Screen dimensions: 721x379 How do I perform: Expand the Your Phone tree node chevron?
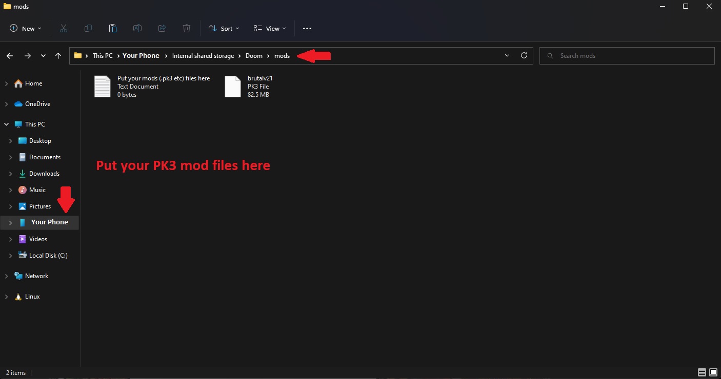click(x=11, y=223)
